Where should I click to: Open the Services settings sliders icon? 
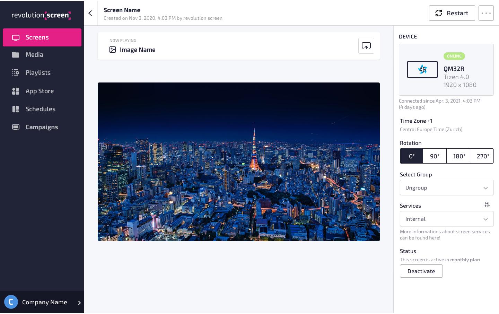point(487,205)
